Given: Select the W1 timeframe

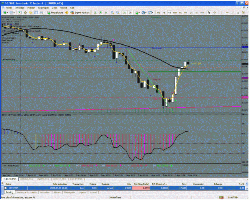Looking at the screenshot, I should [x=196, y=12].
